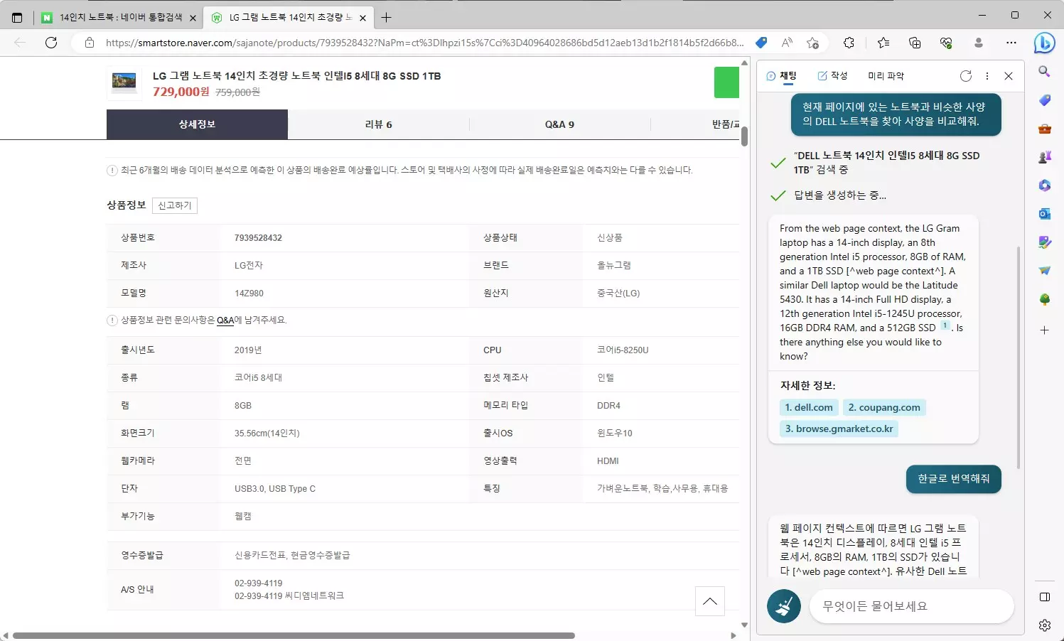Follow the Q&A link in product notice
The image size is (1064, 641).
click(x=225, y=320)
